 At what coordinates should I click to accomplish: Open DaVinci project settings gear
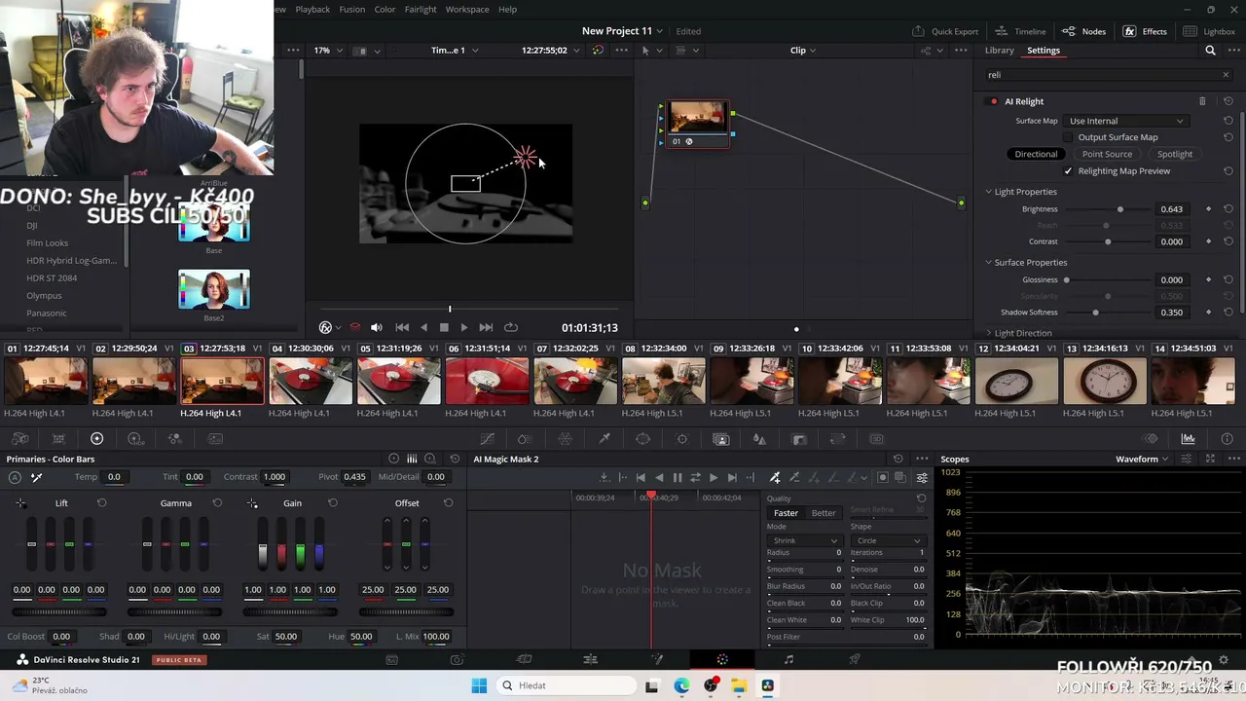pyautogui.click(x=1224, y=660)
